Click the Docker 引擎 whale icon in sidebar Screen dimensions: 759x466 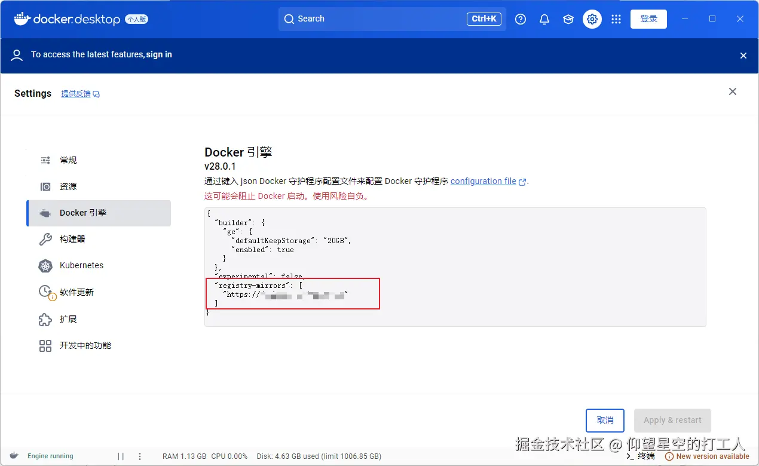(x=45, y=213)
